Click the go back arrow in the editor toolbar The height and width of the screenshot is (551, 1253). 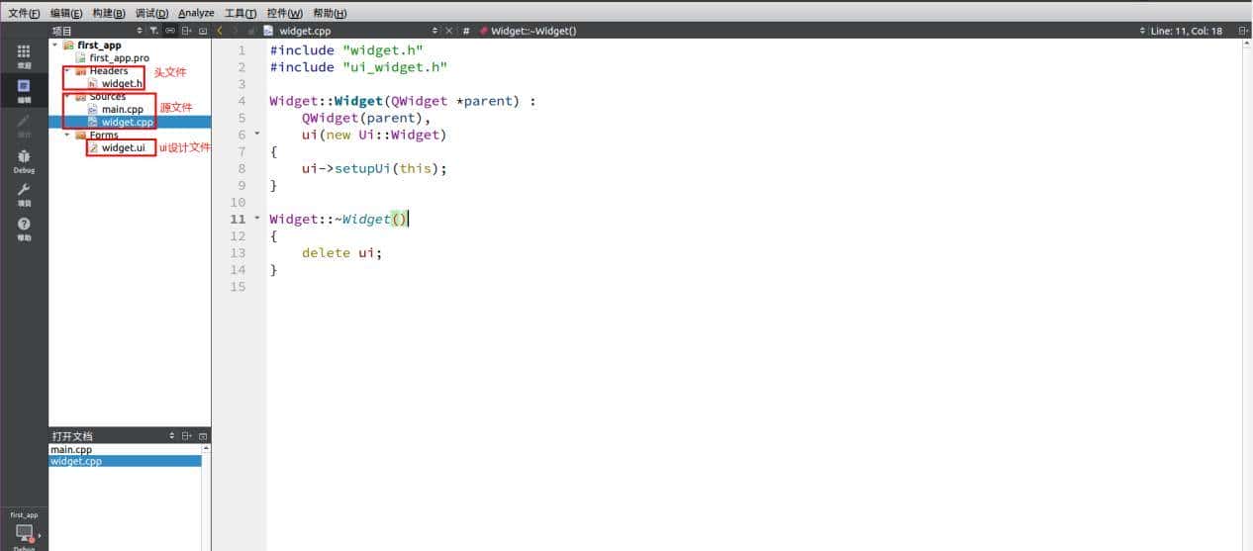pos(220,31)
